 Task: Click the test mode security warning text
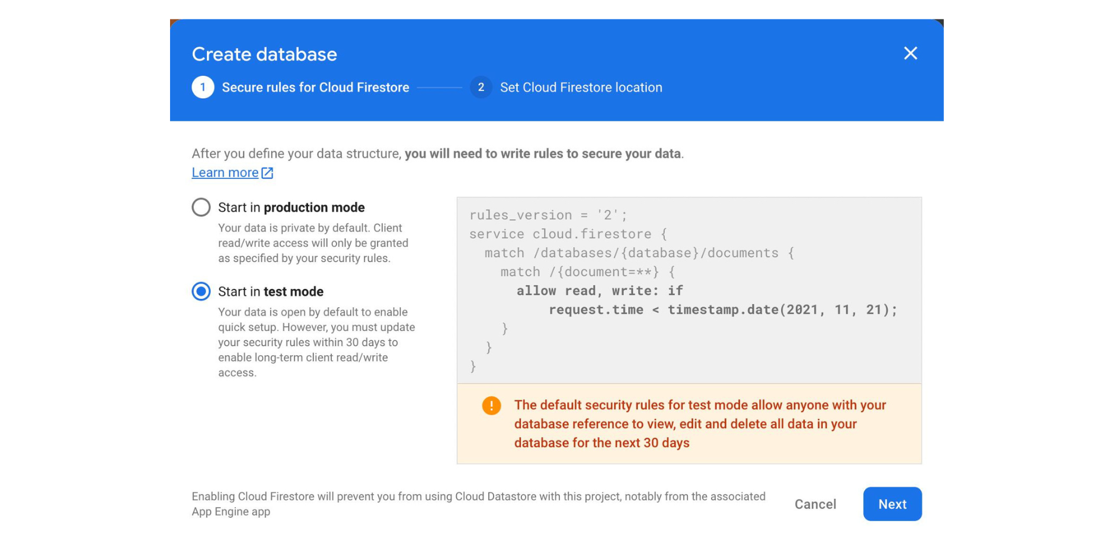point(700,424)
